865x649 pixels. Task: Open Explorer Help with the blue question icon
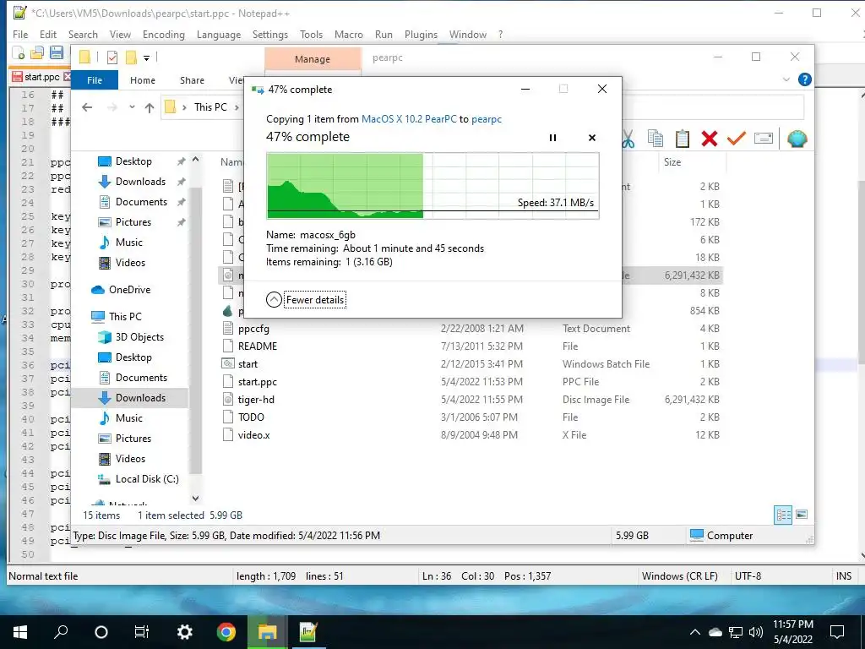[805, 79]
